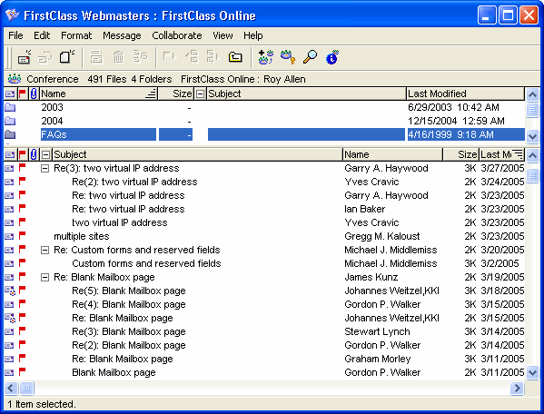The height and width of the screenshot is (414, 544).
Task: Toggle flag on 'Re(4): Blank Mailbox page'
Action: 22,304
